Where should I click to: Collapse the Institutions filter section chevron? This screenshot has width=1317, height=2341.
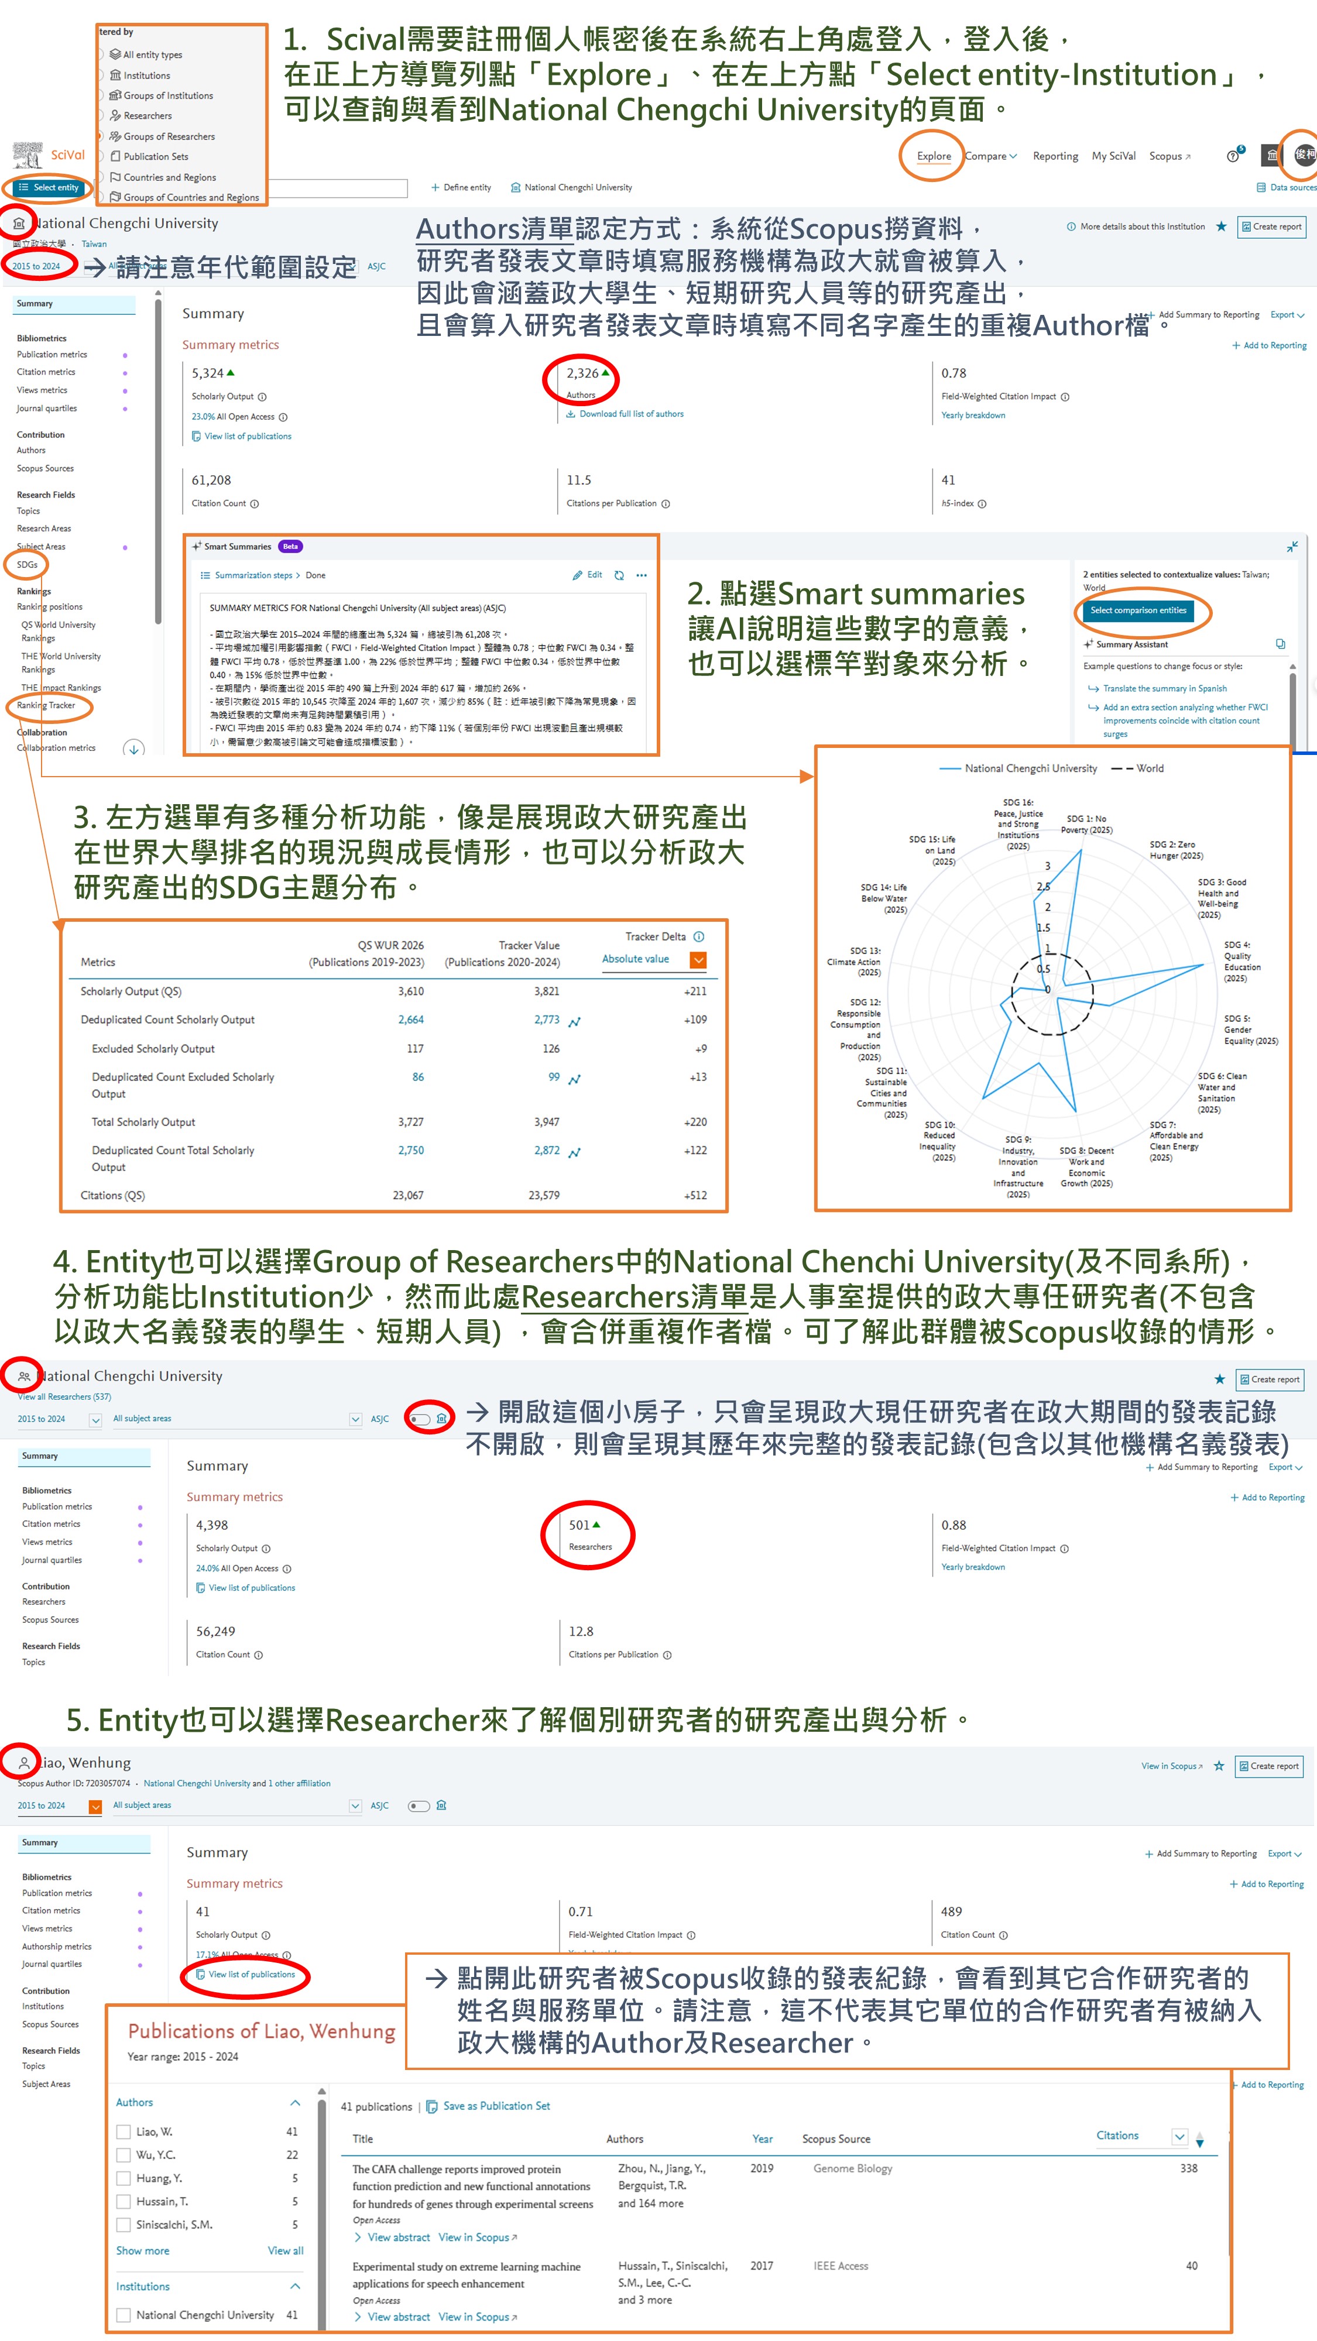[294, 2287]
